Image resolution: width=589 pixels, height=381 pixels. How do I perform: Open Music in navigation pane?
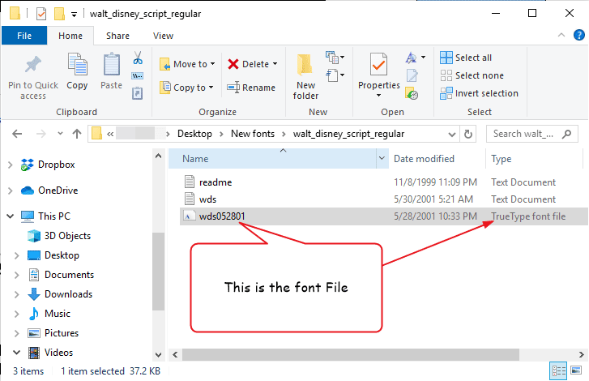[50, 314]
